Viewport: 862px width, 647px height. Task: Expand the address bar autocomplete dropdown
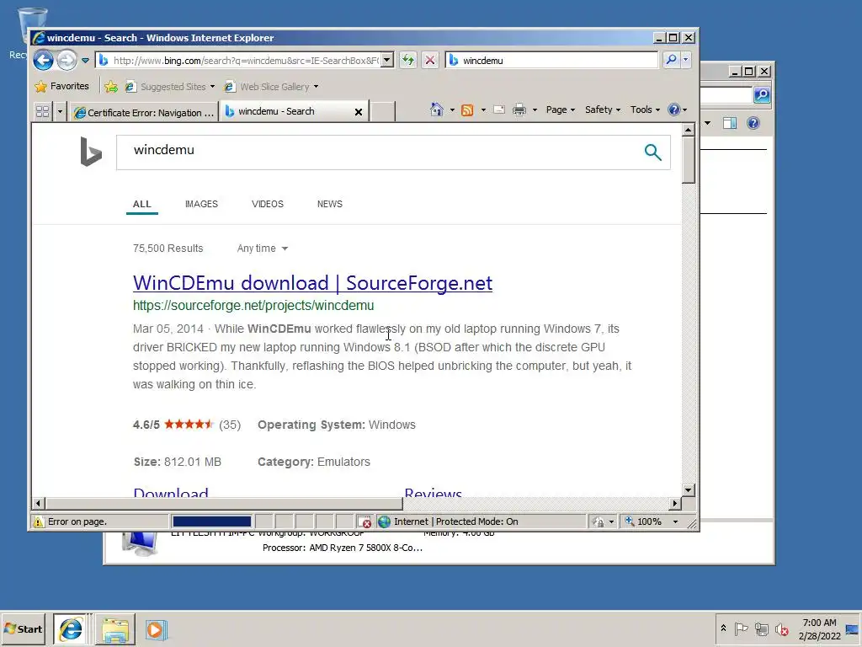(387, 60)
